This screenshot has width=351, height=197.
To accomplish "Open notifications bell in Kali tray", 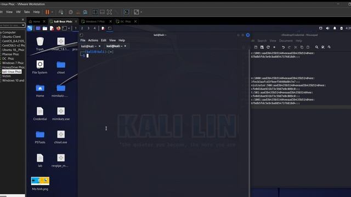I will coord(335,28).
